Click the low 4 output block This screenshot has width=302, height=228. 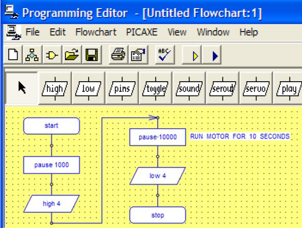158,176
